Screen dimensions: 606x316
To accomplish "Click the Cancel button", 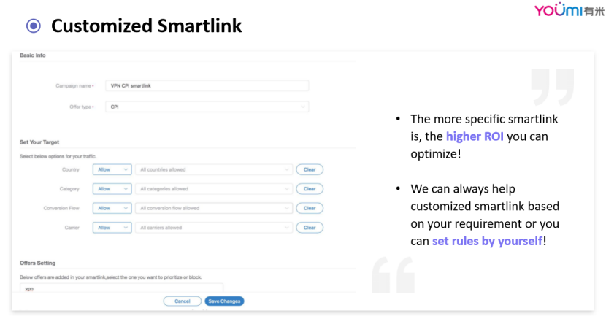I will click(182, 301).
